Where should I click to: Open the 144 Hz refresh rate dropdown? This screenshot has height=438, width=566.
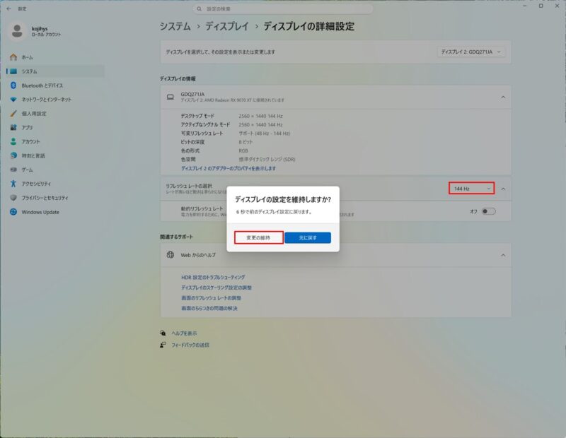(471, 189)
